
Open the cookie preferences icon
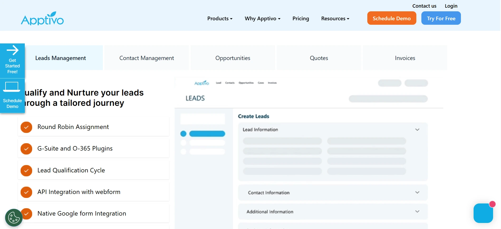click(14, 218)
